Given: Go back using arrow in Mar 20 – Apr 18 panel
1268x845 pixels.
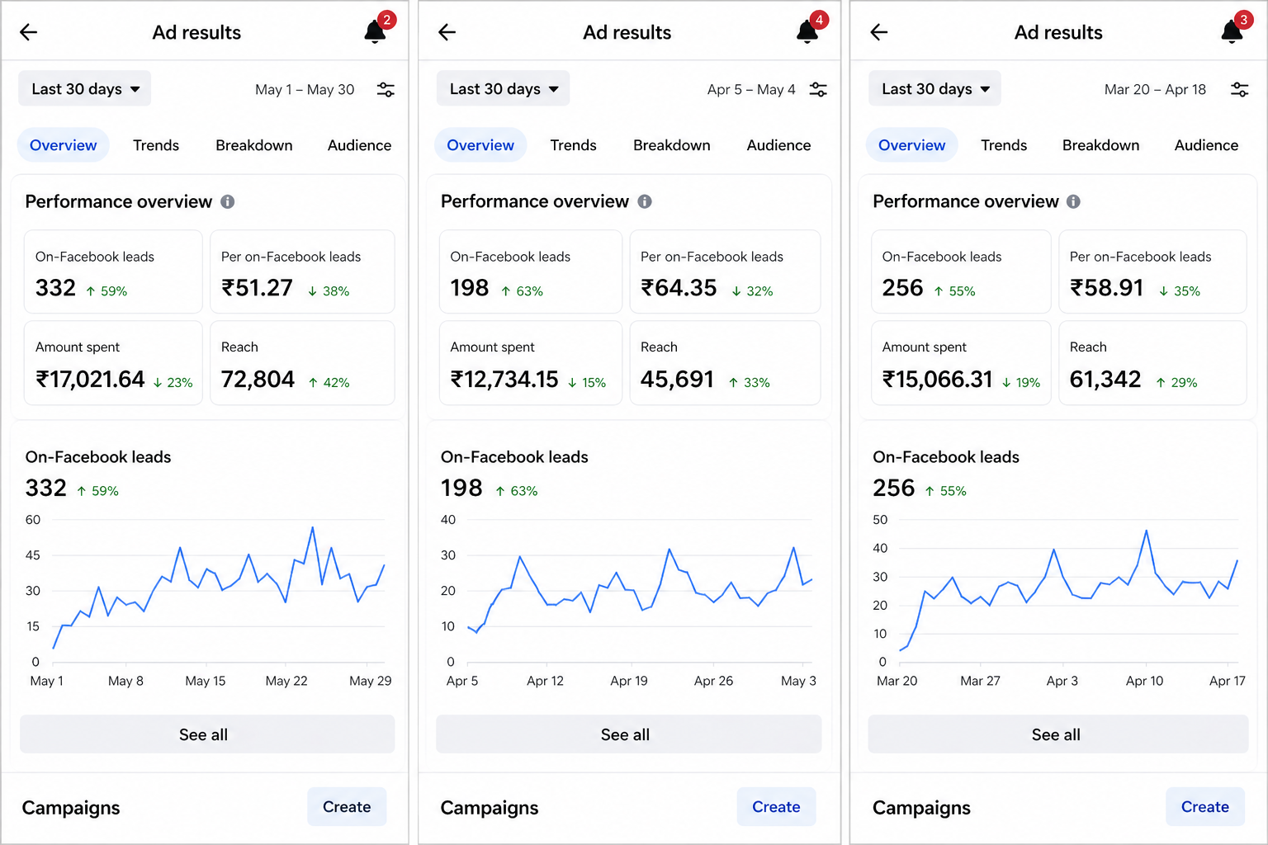Looking at the screenshot, I should pyautogui.click(x=879, y=32).
